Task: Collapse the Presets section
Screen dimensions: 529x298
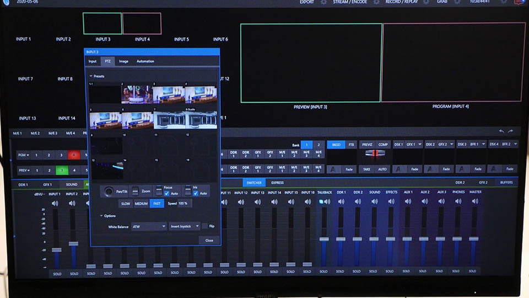Action: tap(91, 76)
